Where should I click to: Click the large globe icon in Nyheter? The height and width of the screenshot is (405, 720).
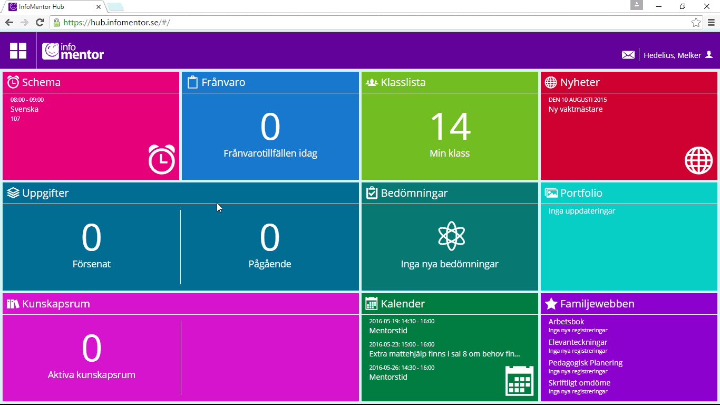698,160
